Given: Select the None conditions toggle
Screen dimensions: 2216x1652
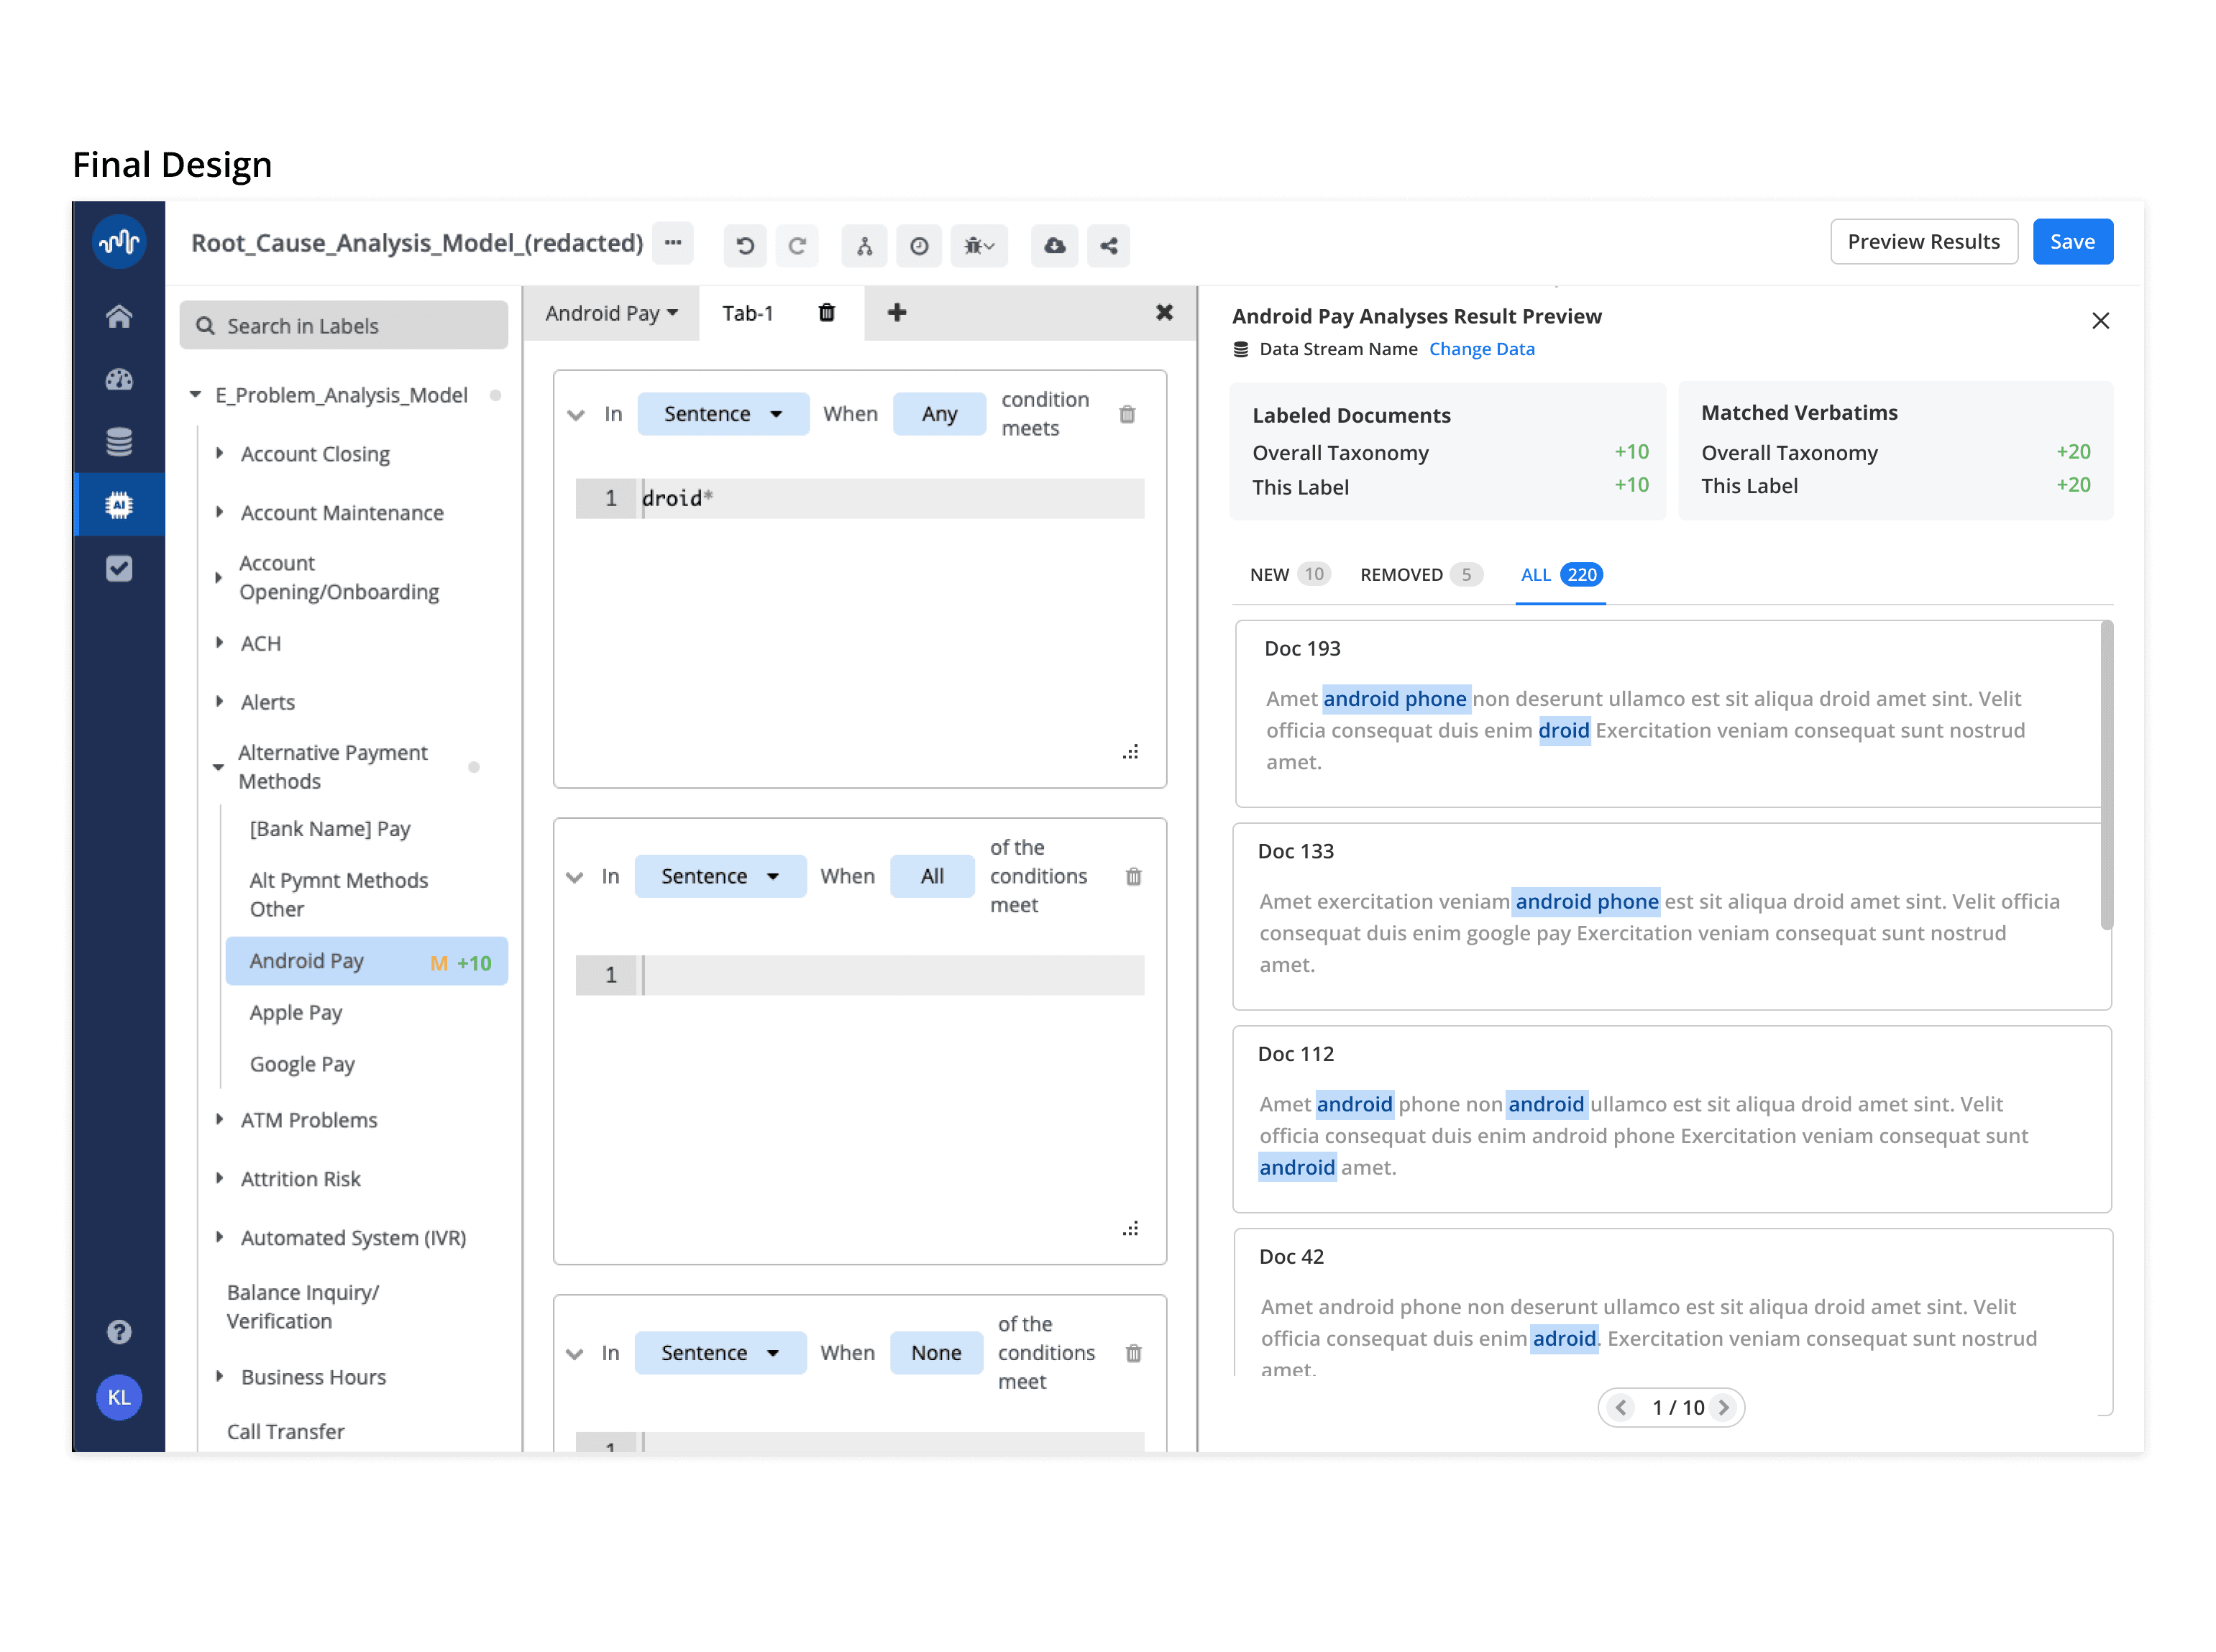Looking at the screenshot, I should tap(936, 1353).
